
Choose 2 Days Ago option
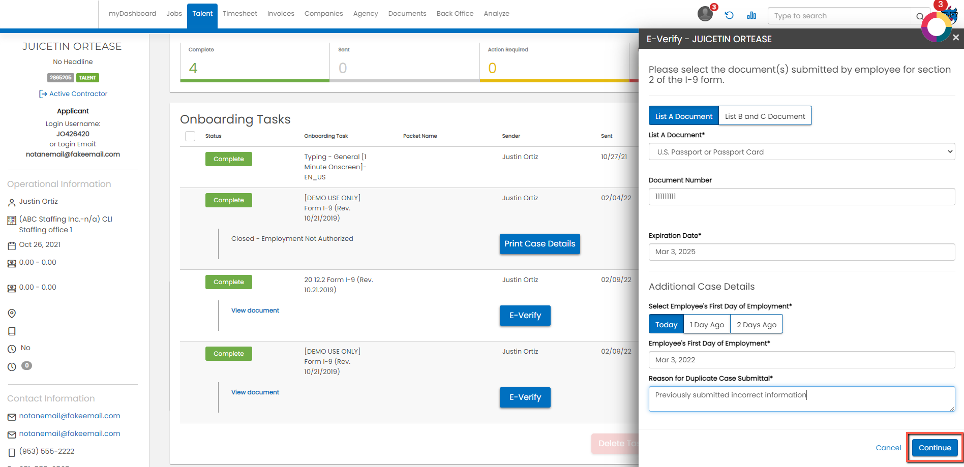point(757,324)
